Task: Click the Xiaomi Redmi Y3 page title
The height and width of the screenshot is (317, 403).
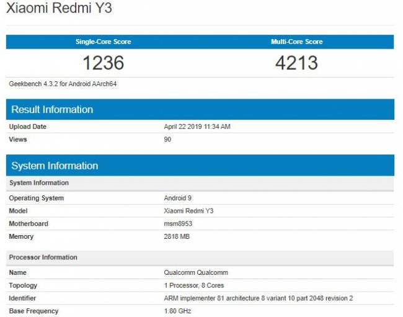Action: 60,9
